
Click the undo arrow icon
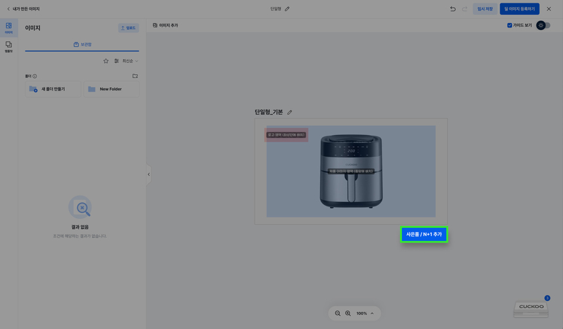[x=452, y=9]
